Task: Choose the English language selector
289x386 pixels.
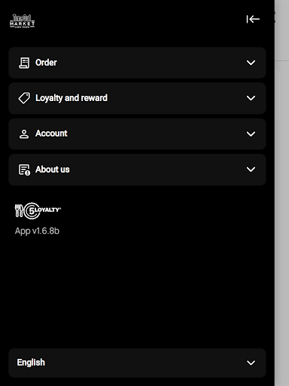Action: [137, 363]
